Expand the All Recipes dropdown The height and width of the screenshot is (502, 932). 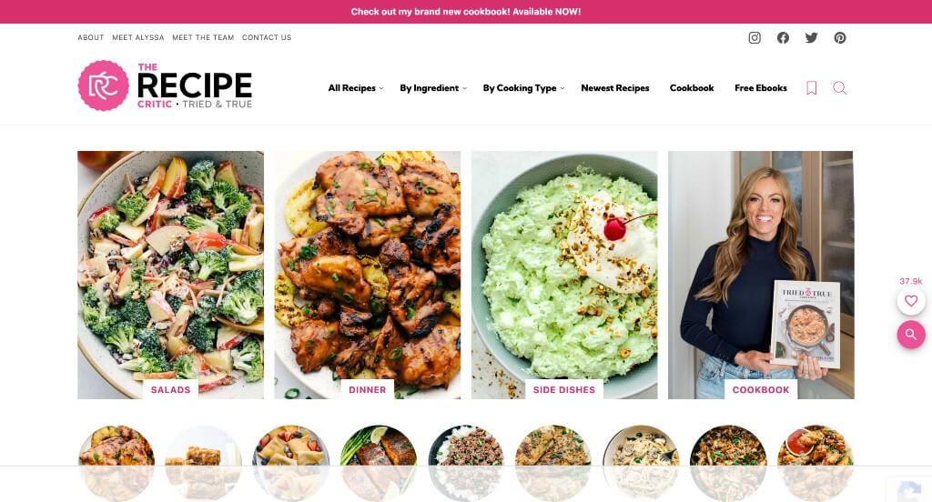pos(356,88)
